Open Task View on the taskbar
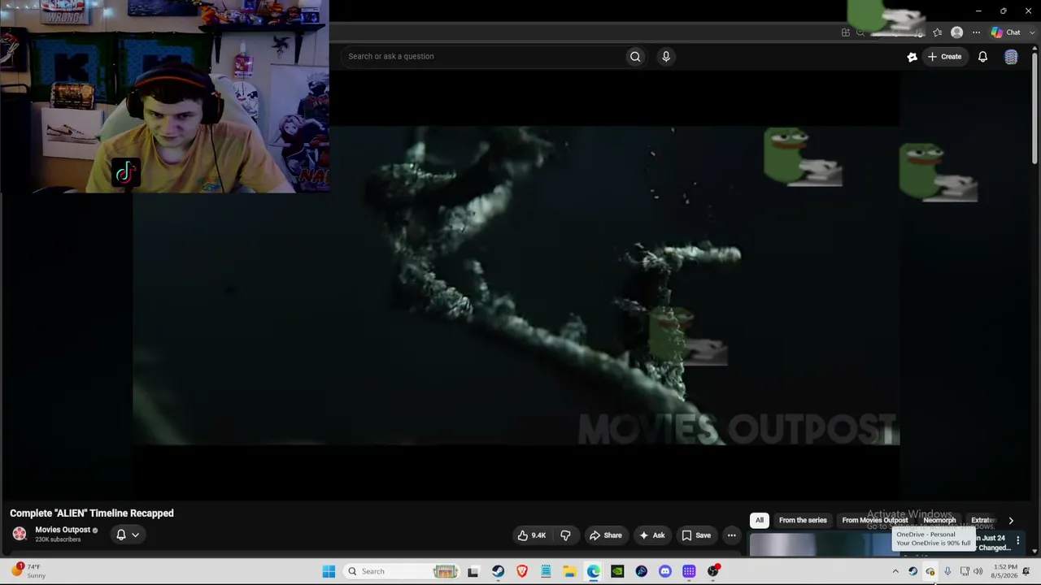The width and height of the screenshot is (1041, 585). 473,571
